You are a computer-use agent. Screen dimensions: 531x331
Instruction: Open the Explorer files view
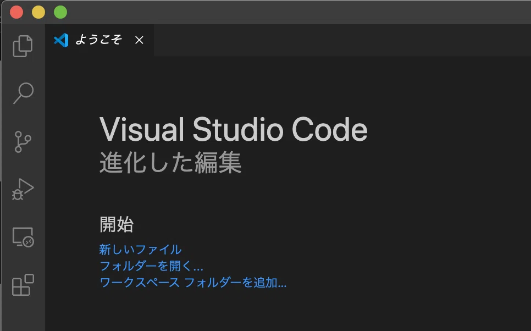pos(23,46)
